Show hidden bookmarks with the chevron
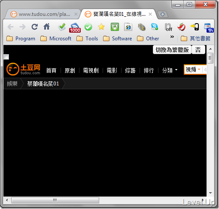219x209 pixels. click(172, 37)
